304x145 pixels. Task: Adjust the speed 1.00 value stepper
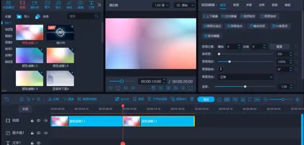(x=291, y=86)
